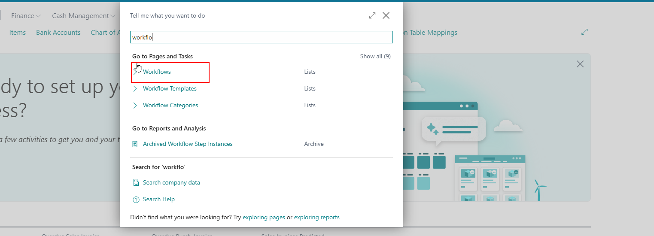Click the chevron icon beside Workflows
This screenshot has width=654, height=236.
click(x=135, y=72)
